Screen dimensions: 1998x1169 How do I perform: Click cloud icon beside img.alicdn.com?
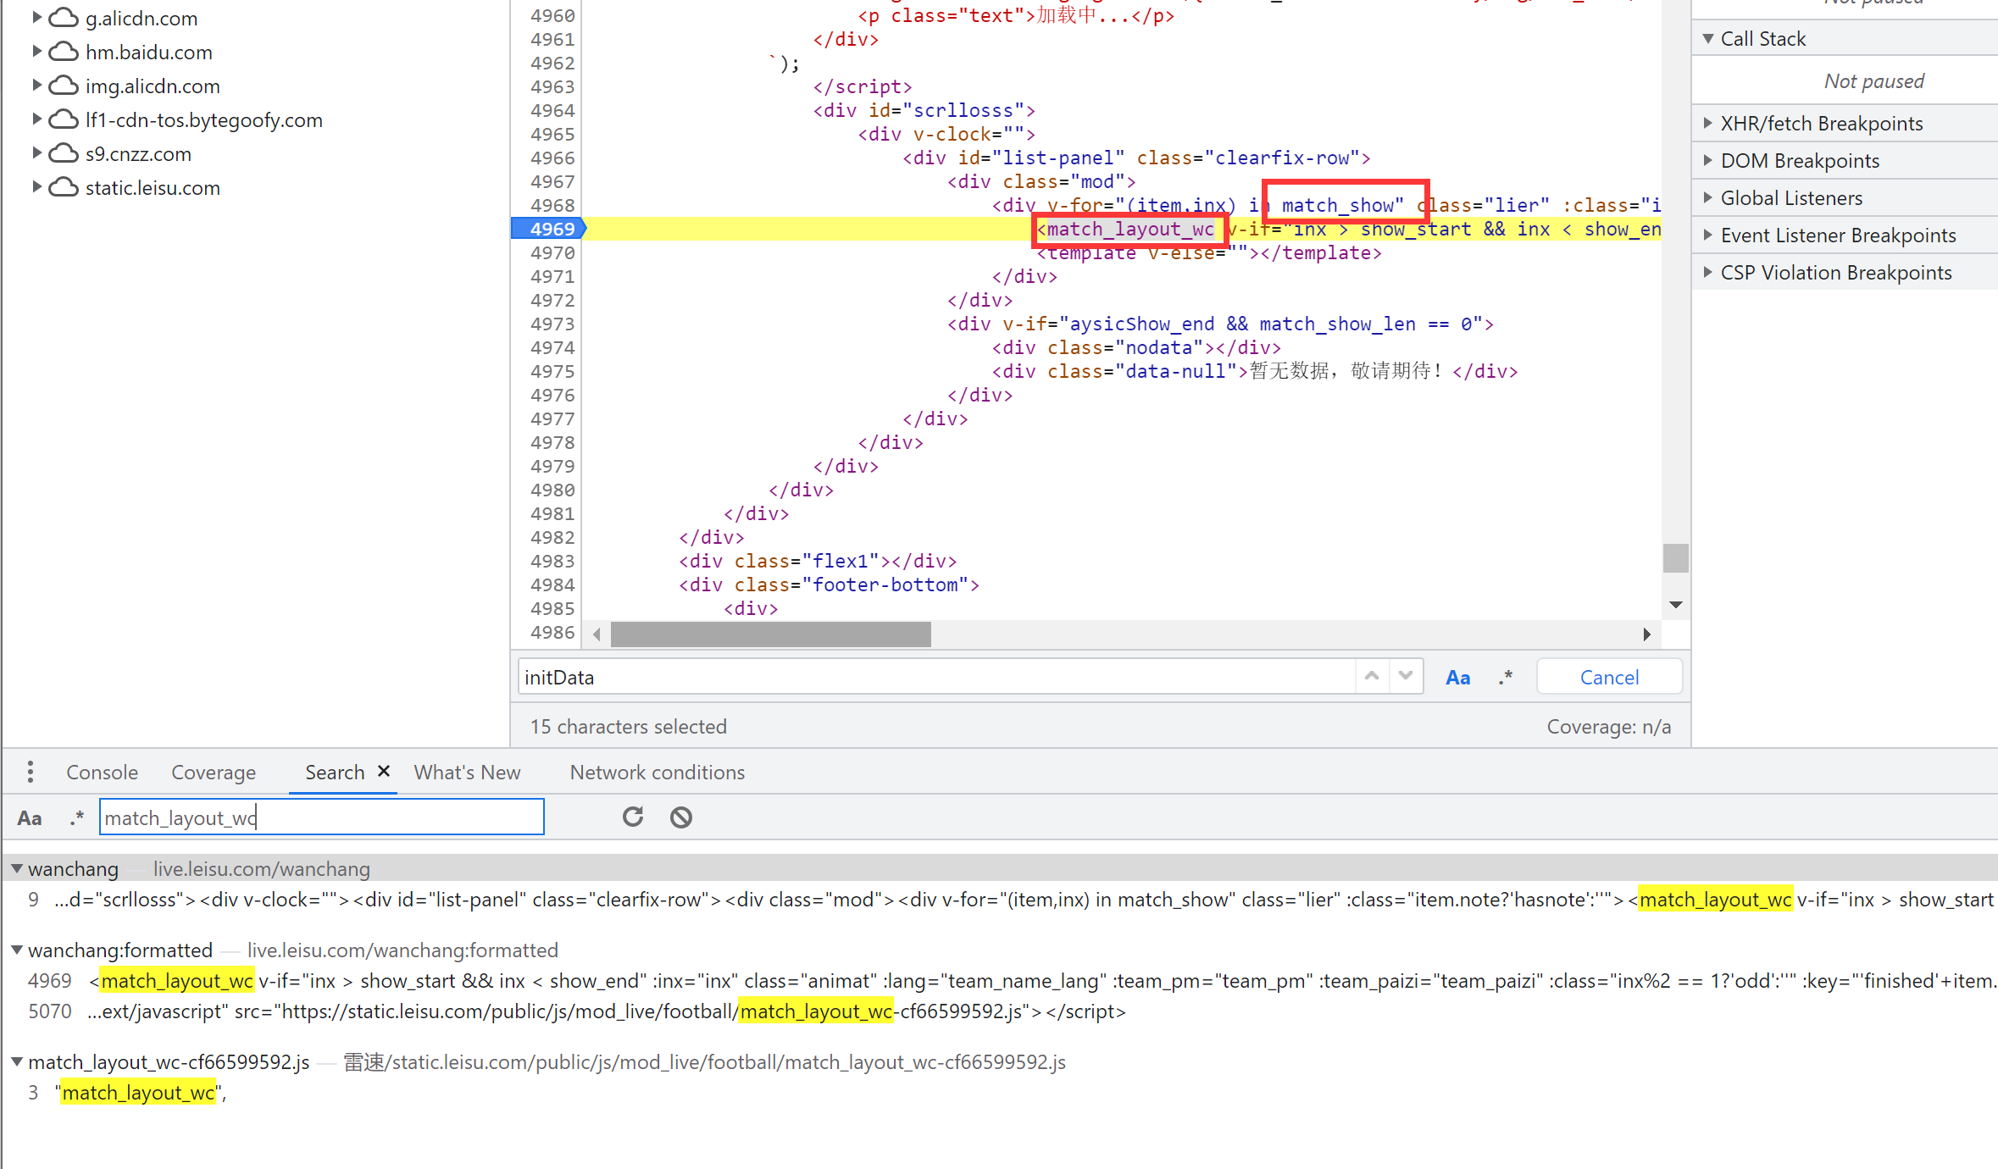tap(64, 86)
